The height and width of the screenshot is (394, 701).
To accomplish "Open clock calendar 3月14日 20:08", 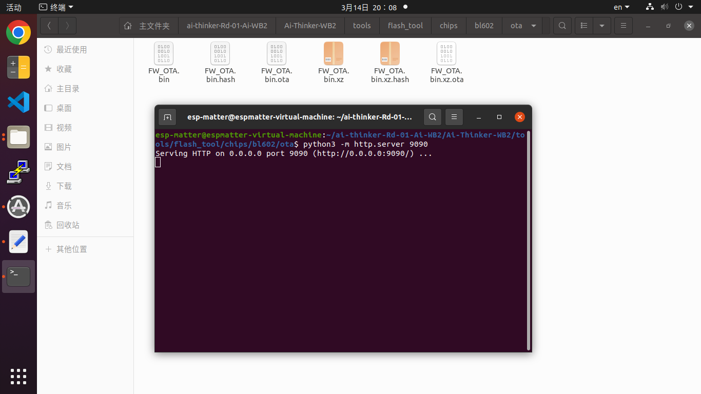I will (369, 7).
